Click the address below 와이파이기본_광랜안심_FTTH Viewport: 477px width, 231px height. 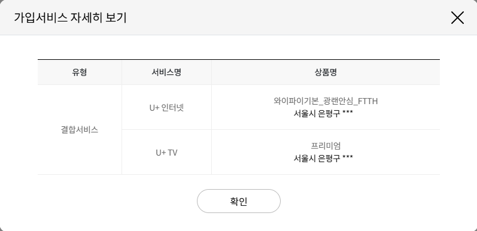pyautogui.click(x=323, y=114)
